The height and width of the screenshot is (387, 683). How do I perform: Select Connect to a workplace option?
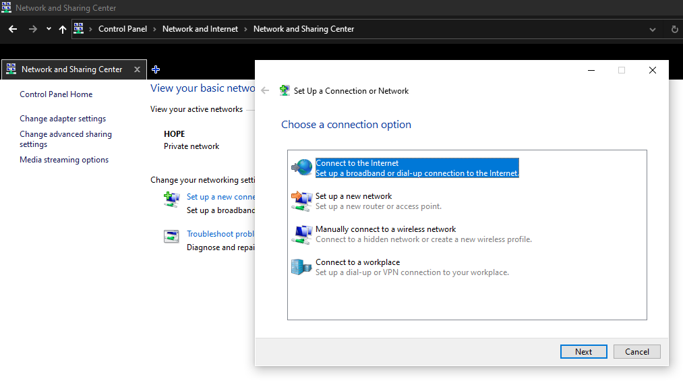pyautogui.click(x=412, y=267)
